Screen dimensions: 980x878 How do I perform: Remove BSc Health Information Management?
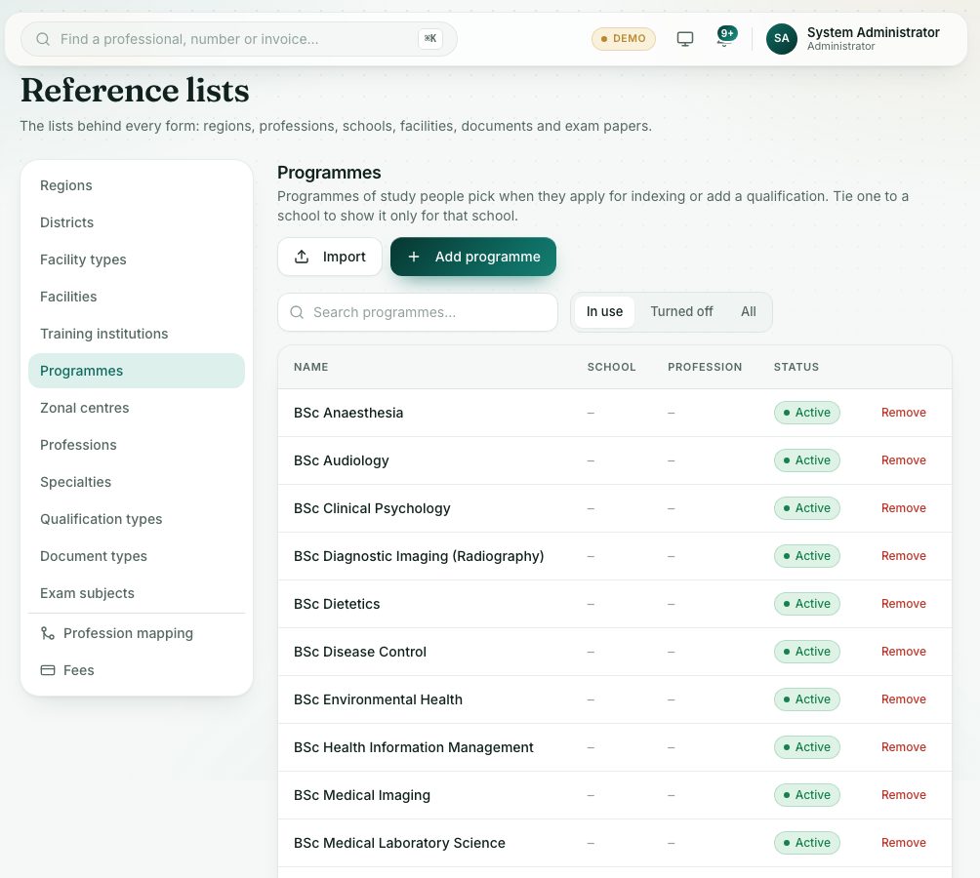pos(903,747)
